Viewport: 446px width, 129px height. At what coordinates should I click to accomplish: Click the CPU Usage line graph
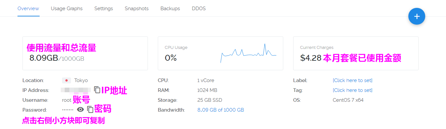tap(248, 53)
